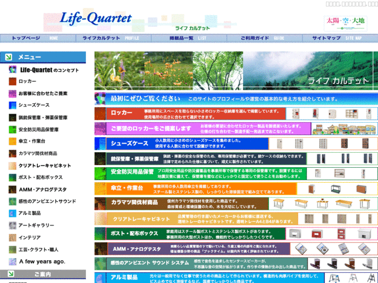
Task: Open 傘立・作業台 in sidebar menu
Action: 32,141
